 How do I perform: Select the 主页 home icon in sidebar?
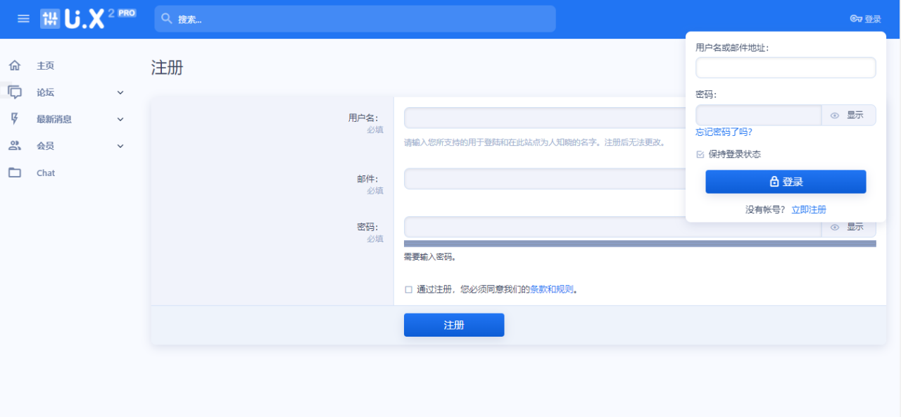pos(15,65)
